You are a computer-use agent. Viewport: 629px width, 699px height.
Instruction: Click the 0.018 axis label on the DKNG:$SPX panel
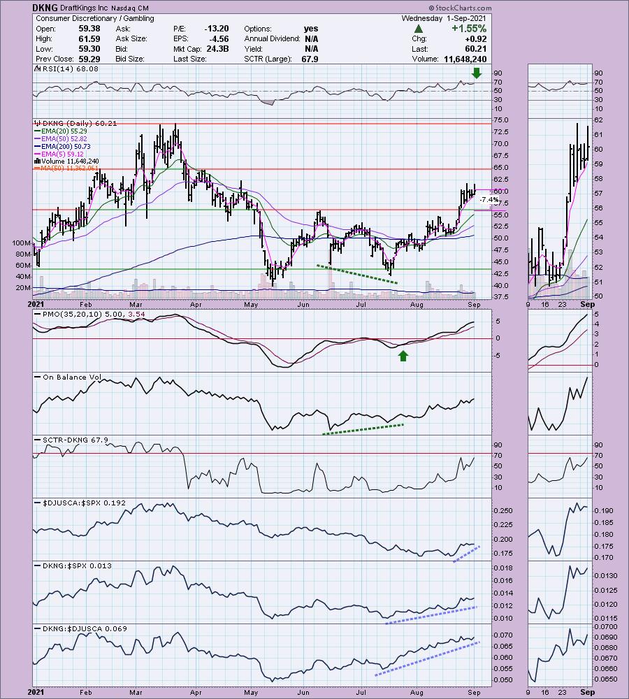point(504,568)
